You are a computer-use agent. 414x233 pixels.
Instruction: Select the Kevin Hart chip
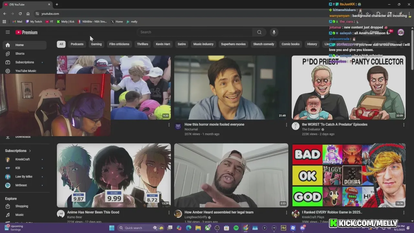(163, 44)
